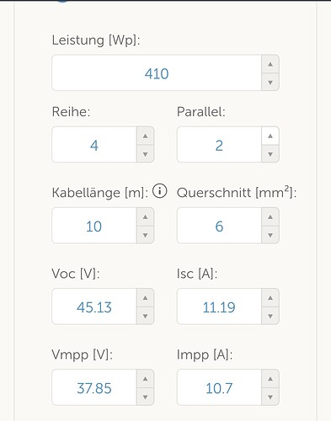Increase the Kabellänge [m] value
This screenshot has height=421, width=331.
pos(145,217)
